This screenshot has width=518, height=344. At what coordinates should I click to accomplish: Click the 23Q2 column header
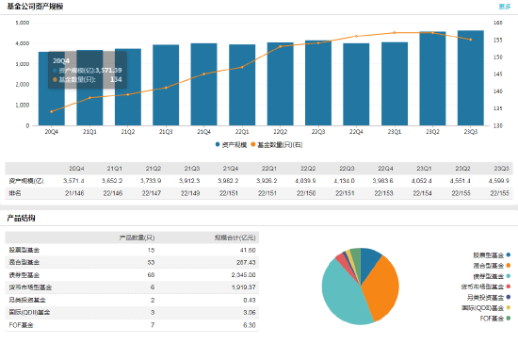click(462, 169)
